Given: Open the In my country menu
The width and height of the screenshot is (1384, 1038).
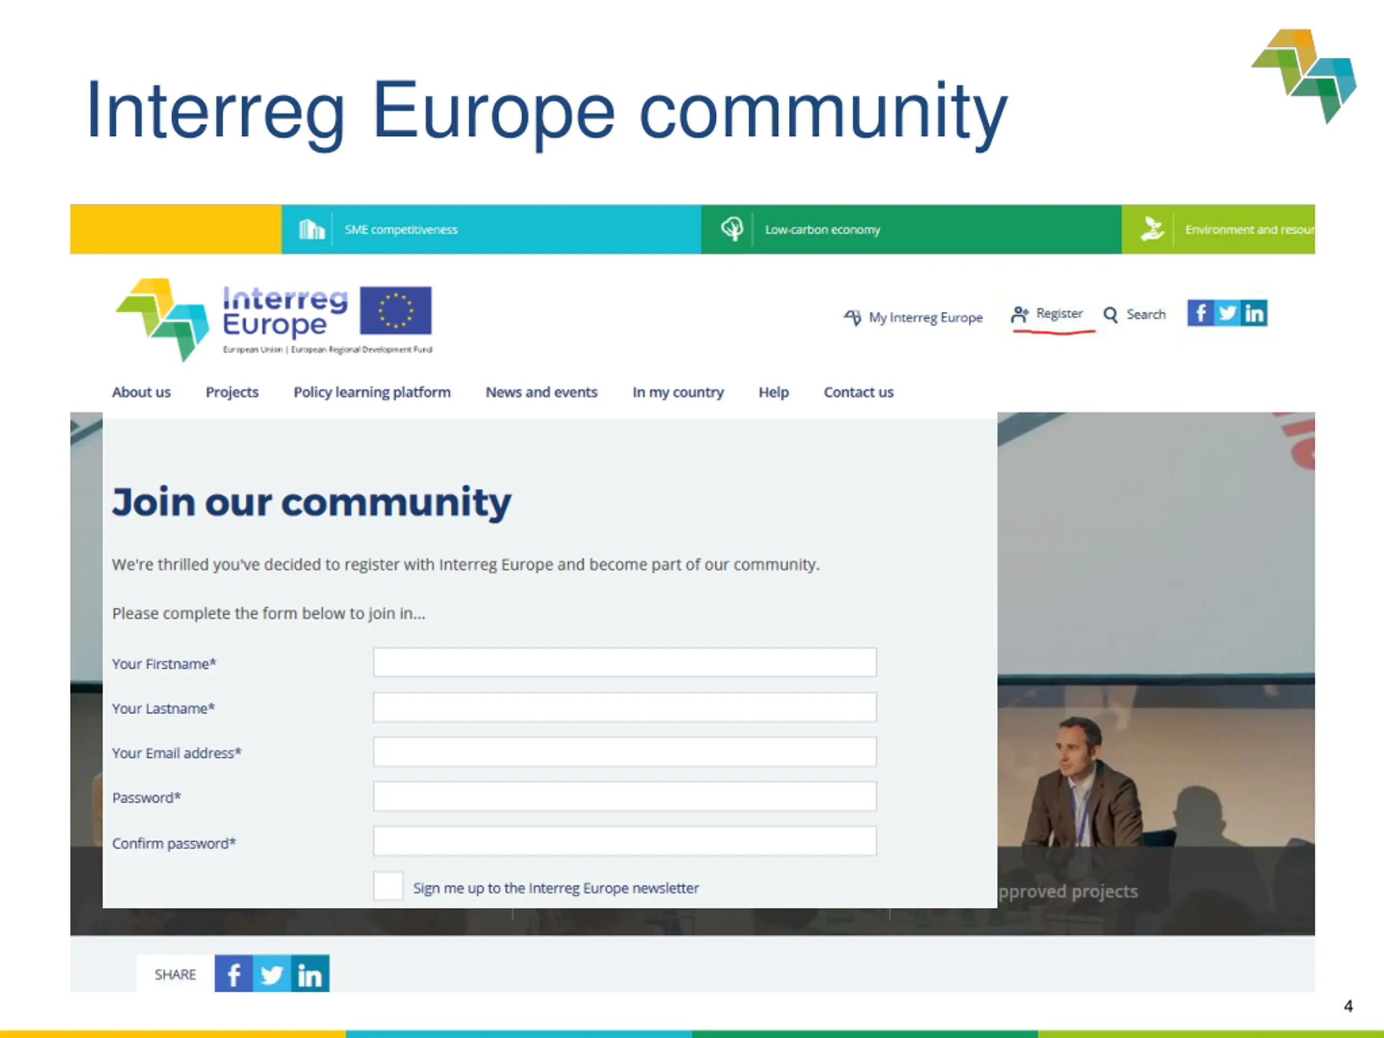Looking at the screenshot, I should pos(678,392).
